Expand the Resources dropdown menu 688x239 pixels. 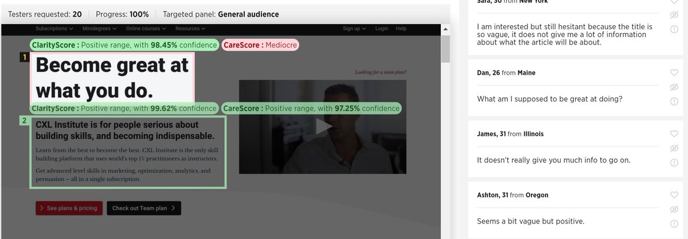[x=190, y=29]
